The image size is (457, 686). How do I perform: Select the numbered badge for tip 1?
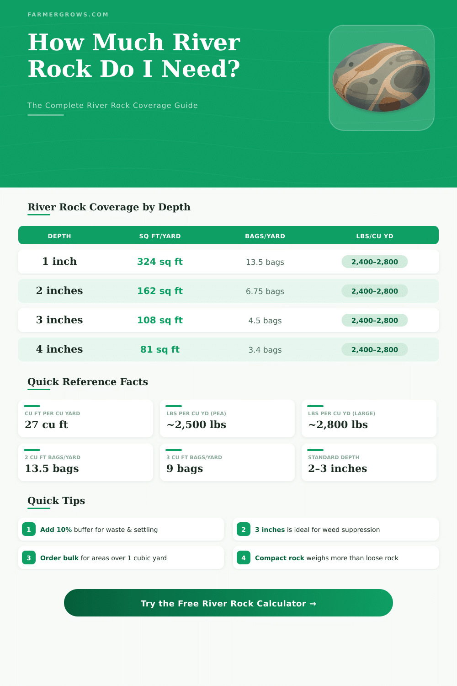click(28, 529)
